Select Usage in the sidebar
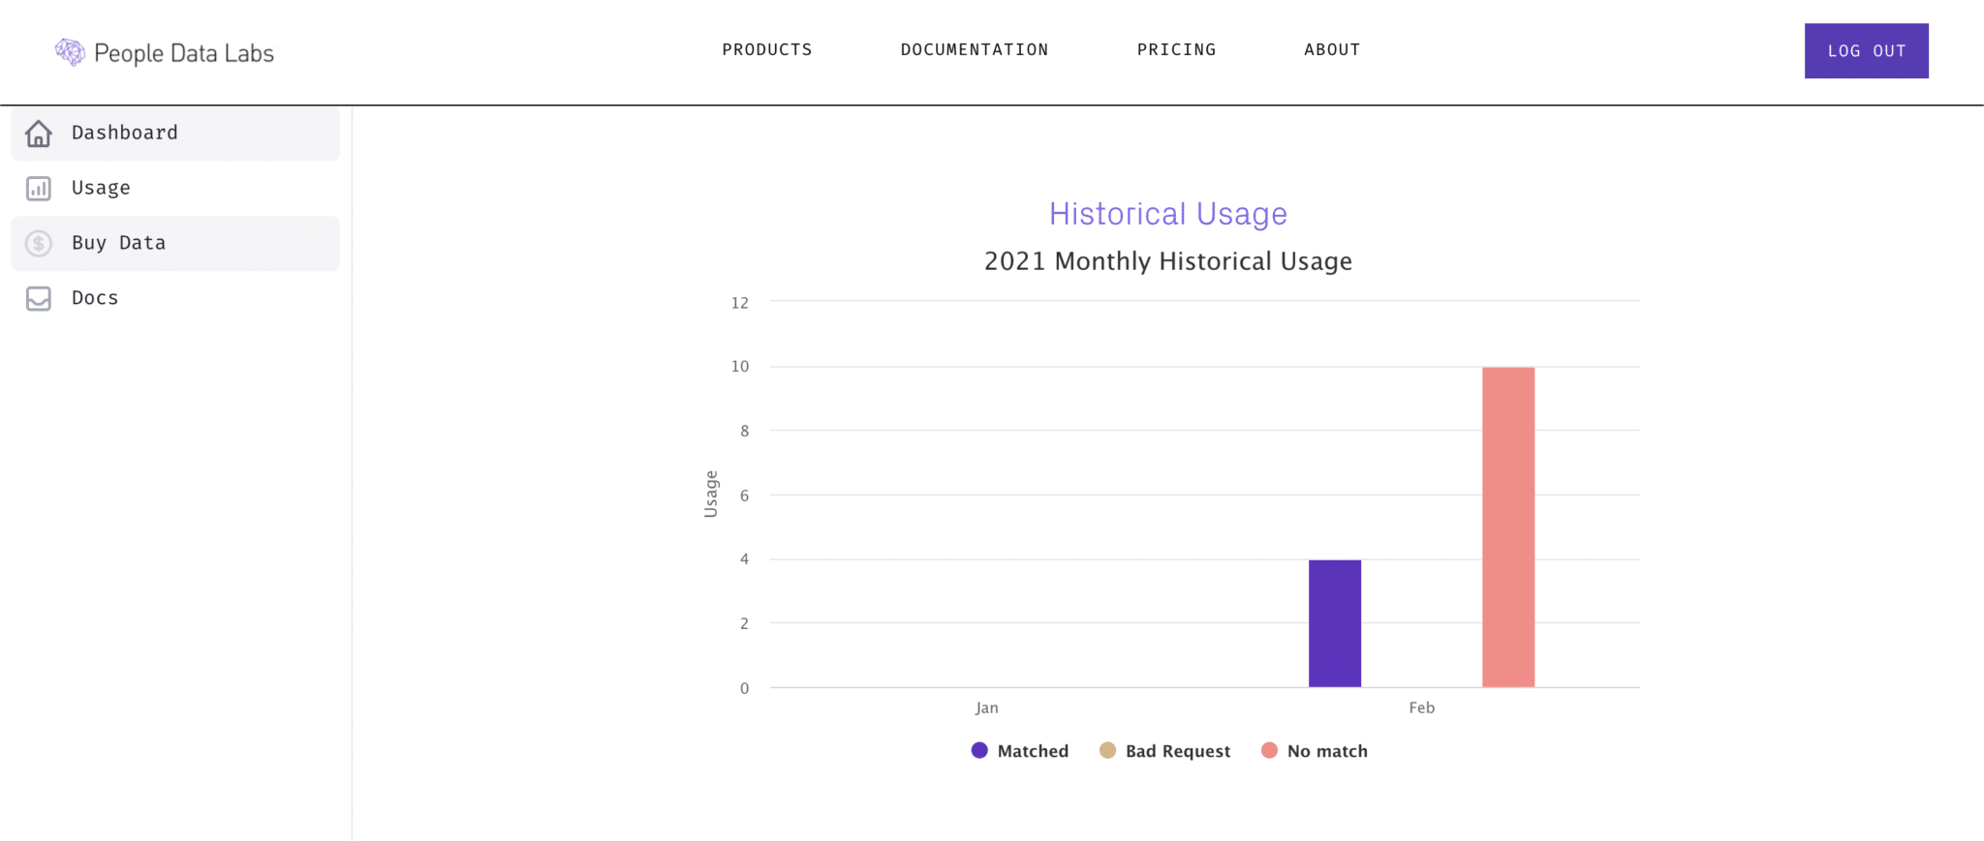Image resolution: width=1984 pixels, height=841 pixels. [x=175, y=188]
